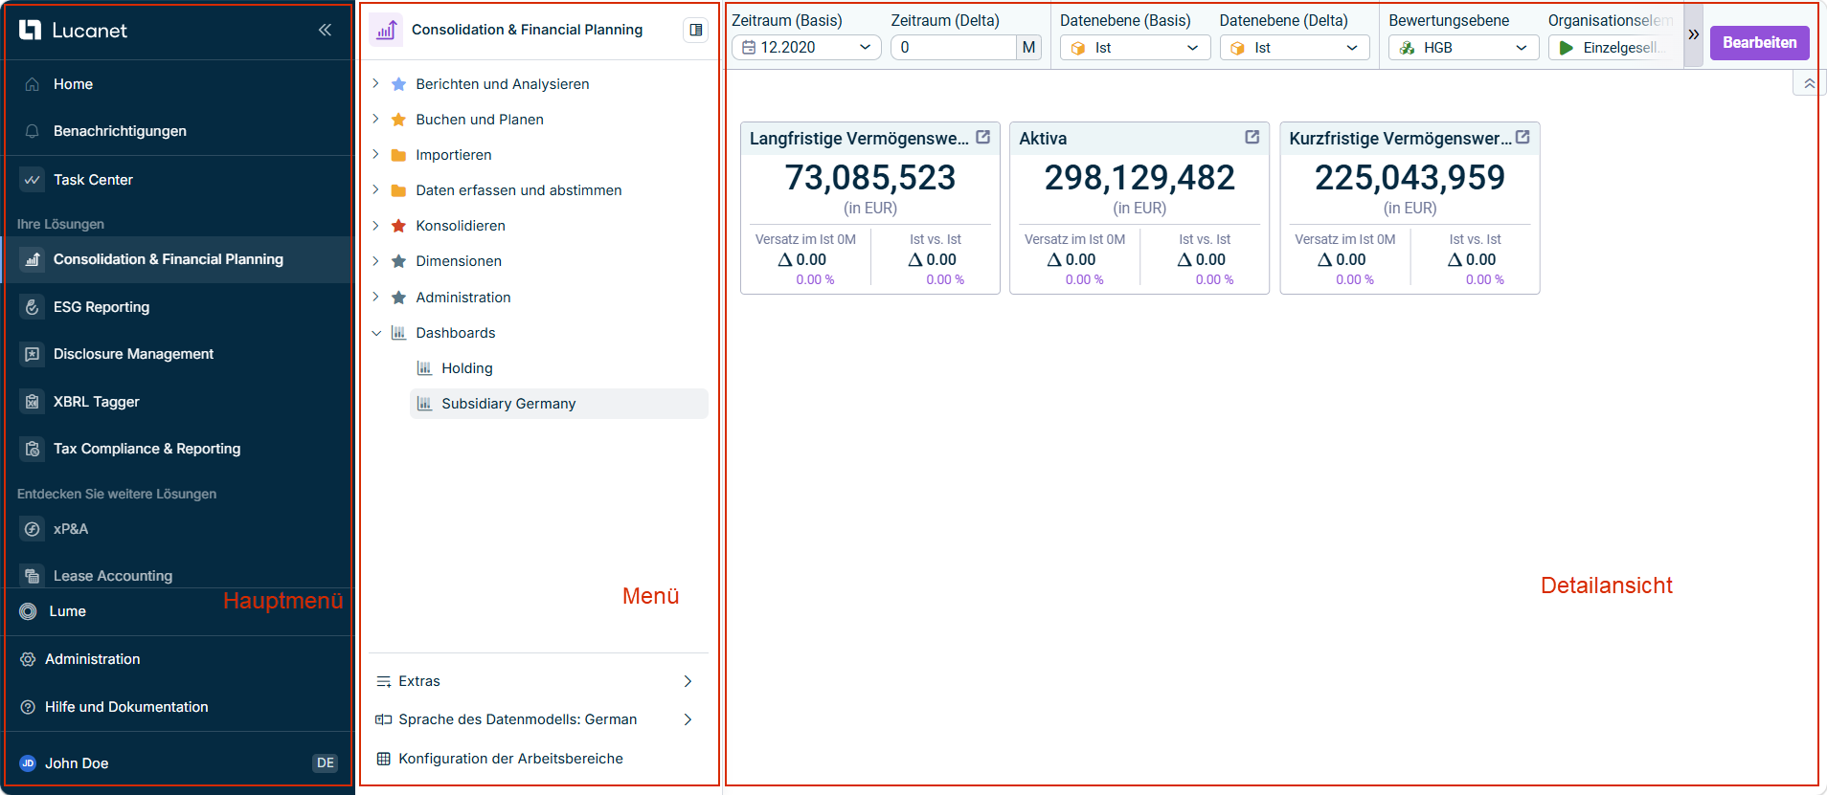Viewport: 1827px width, 795px height.
Task: Select Disclosure Management icon
Action: pos(33,354)
